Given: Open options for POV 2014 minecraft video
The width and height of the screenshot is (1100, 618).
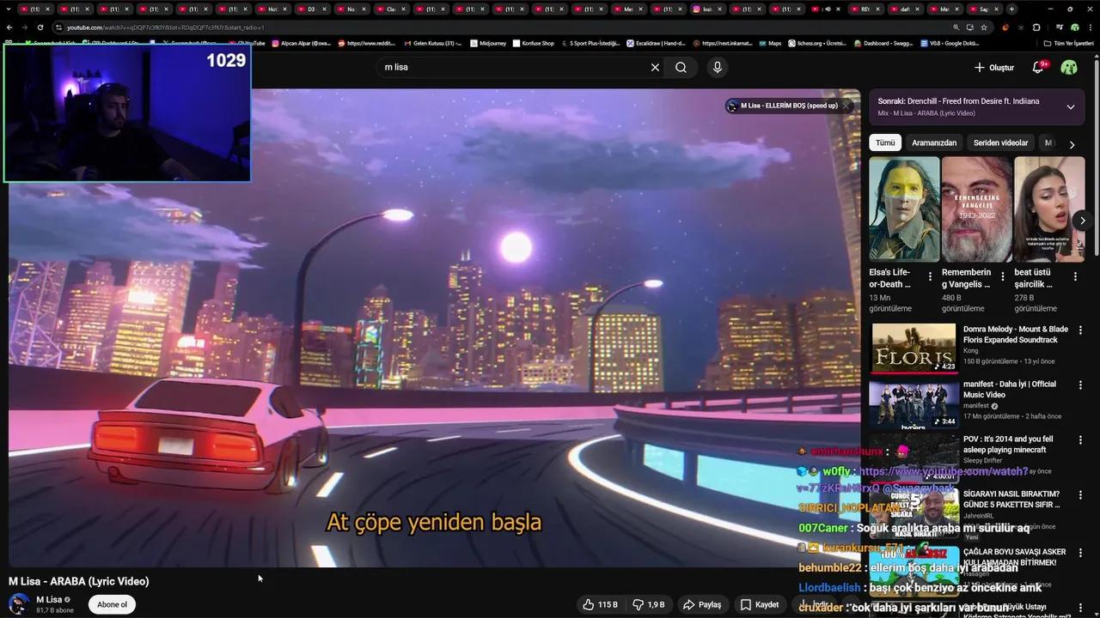Looking at the screenshot, I should (x=1080, y=439).
